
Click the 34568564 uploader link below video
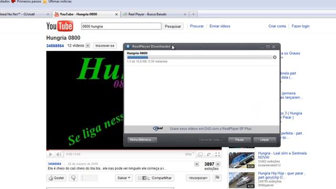pos(55,164)
